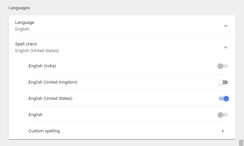Click the English (United States) list label
244x146 pixels.
pyautogui.click(x=50, y=99)
